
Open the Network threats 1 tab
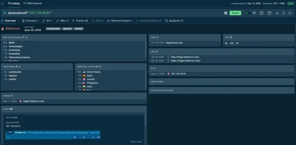pyautogui.click(x=120, y=21)
